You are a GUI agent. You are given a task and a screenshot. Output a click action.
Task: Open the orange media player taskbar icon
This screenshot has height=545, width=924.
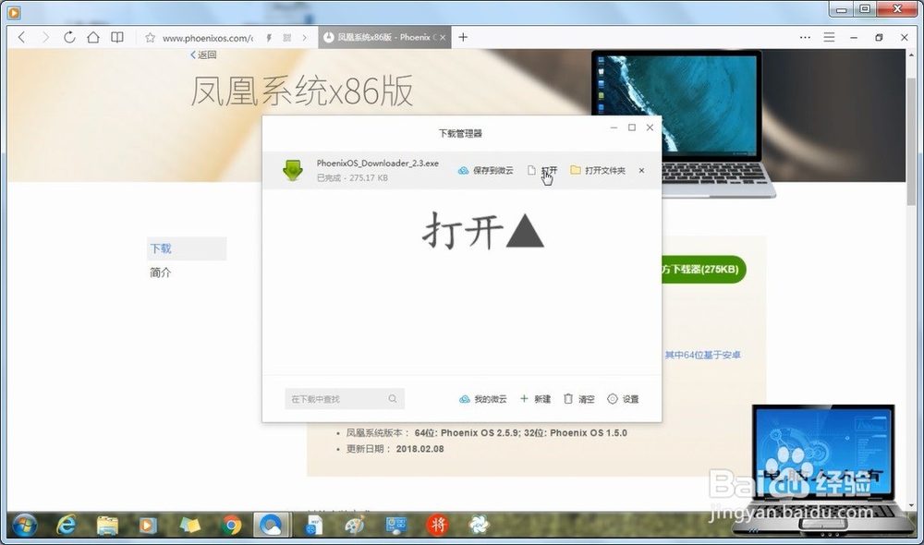[147, 525]
